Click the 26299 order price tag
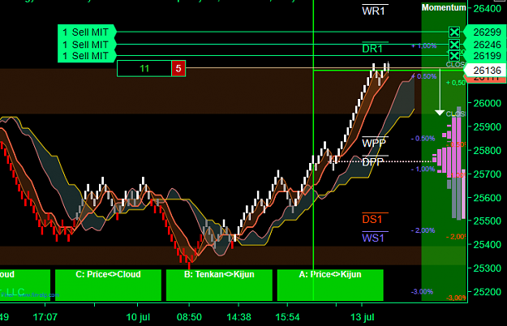 pyautogui.click(x=484, y=32)
